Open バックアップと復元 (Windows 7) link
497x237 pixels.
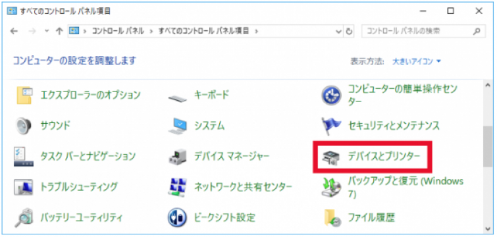tap(405, 187)
